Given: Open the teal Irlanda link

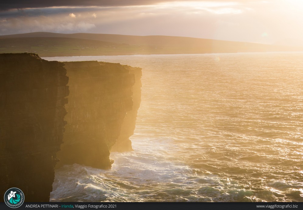Looking at the screenshot, I should [67, 206].
